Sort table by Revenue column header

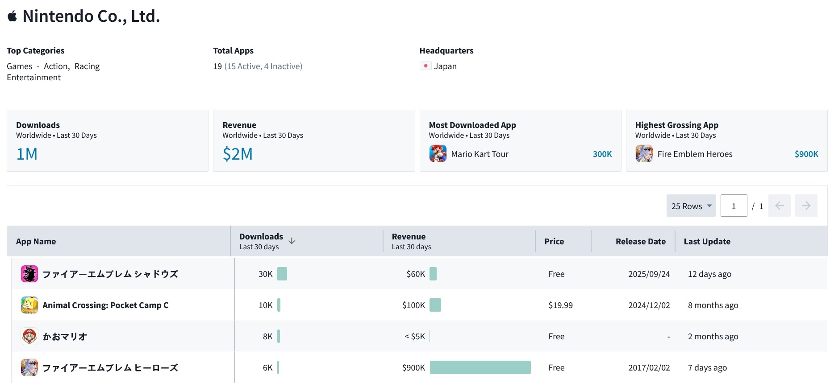(409, 237)
